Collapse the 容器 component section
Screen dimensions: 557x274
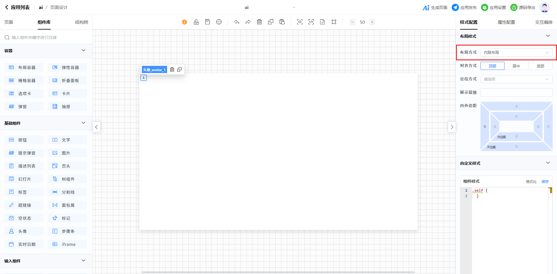coord(84,50)
